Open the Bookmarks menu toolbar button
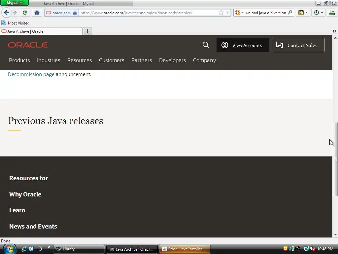This screenshot has width=338, height=254. [303, 13]
